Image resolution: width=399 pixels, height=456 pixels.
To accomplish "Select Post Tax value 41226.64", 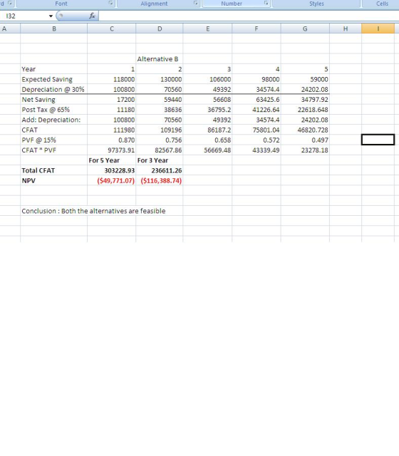I will pyautogui.click(x=256, y=110).
